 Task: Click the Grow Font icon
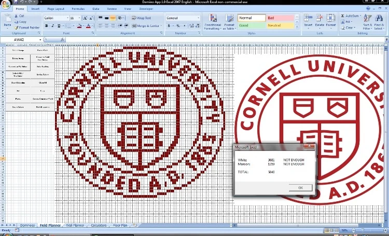(85, 18)
